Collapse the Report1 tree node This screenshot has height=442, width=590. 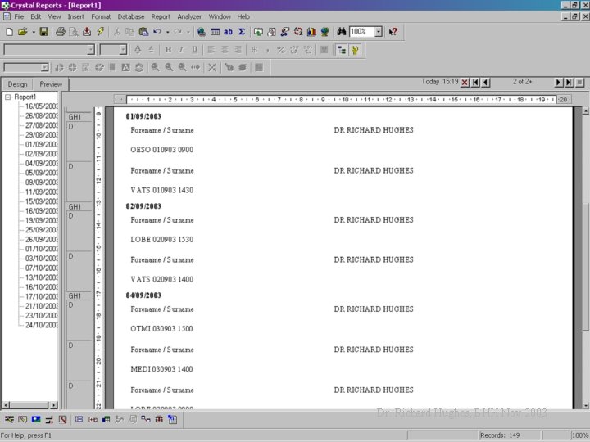[8, 97]
